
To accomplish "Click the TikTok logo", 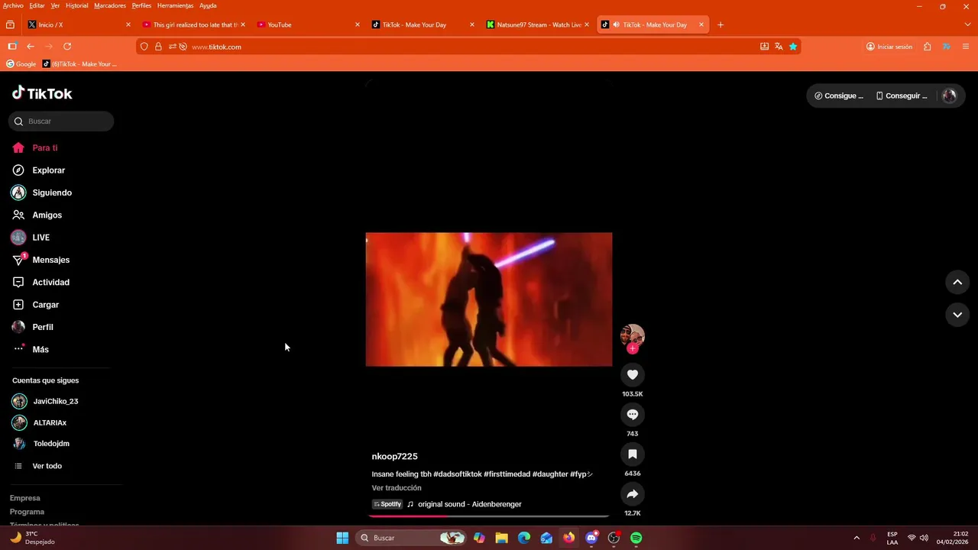I will click(42, 93).
